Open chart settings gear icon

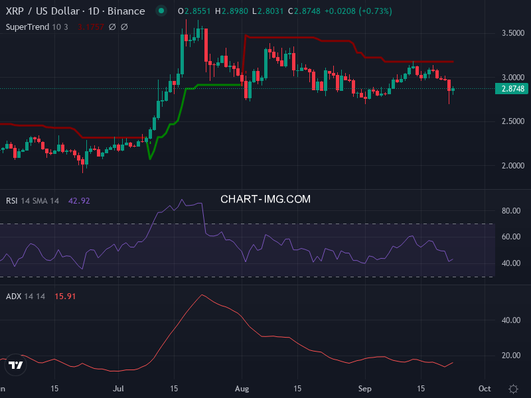(513, 389)
